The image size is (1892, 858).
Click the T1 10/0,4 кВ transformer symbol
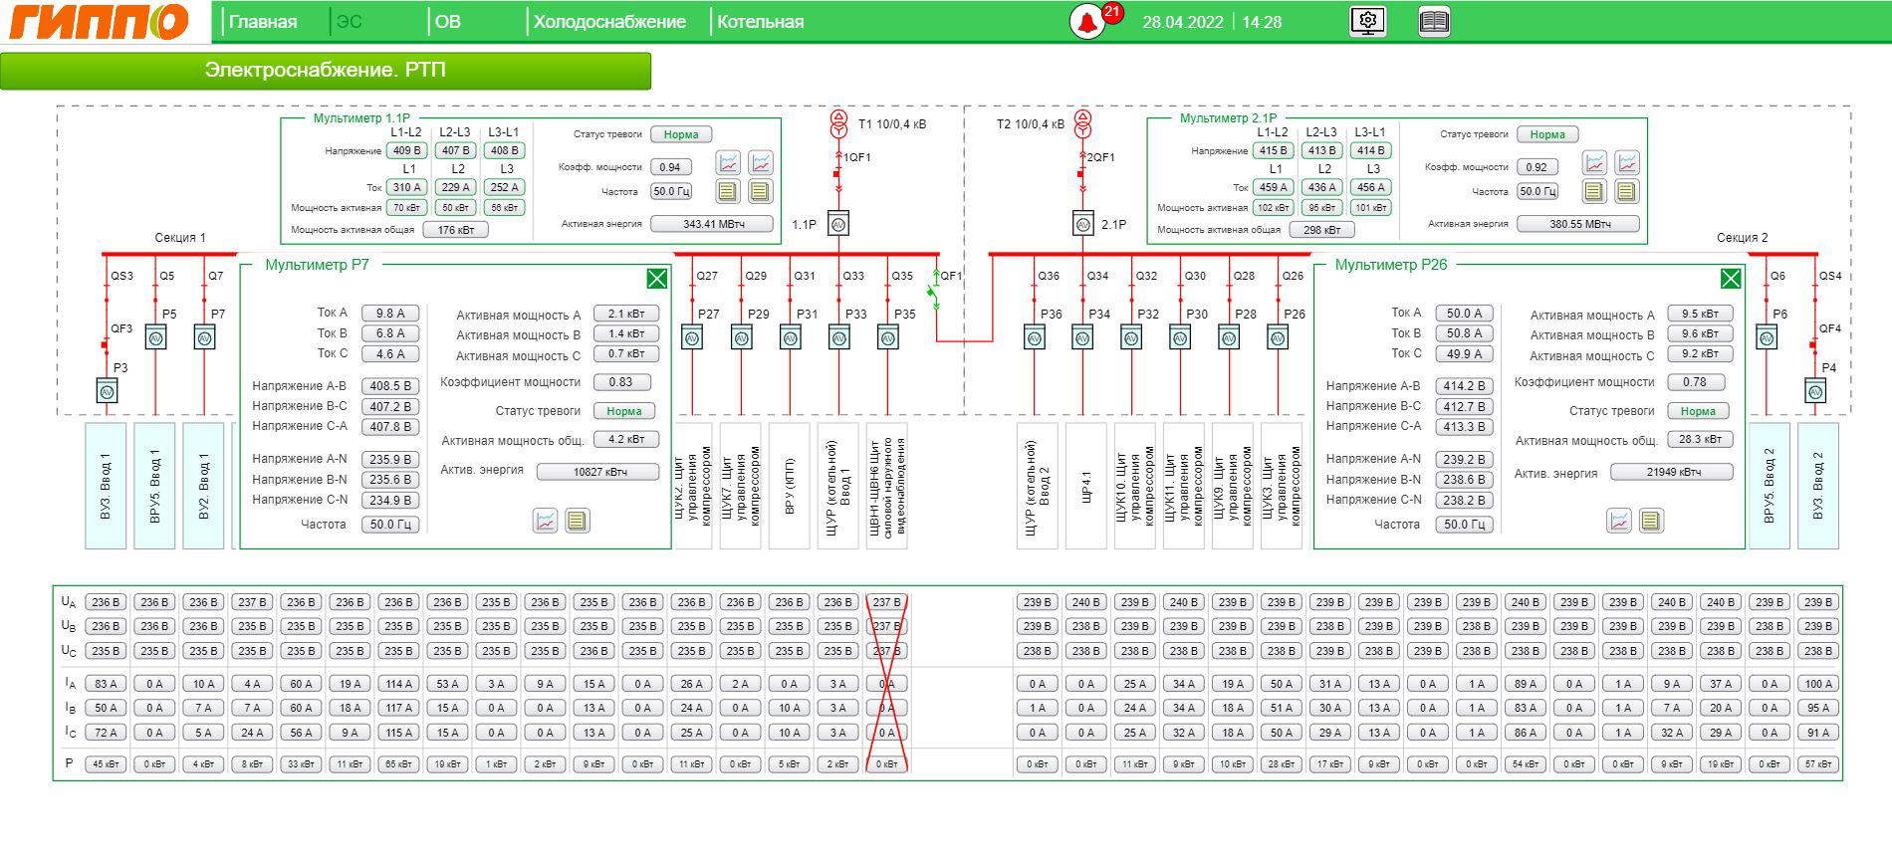[x=837, y=124]
